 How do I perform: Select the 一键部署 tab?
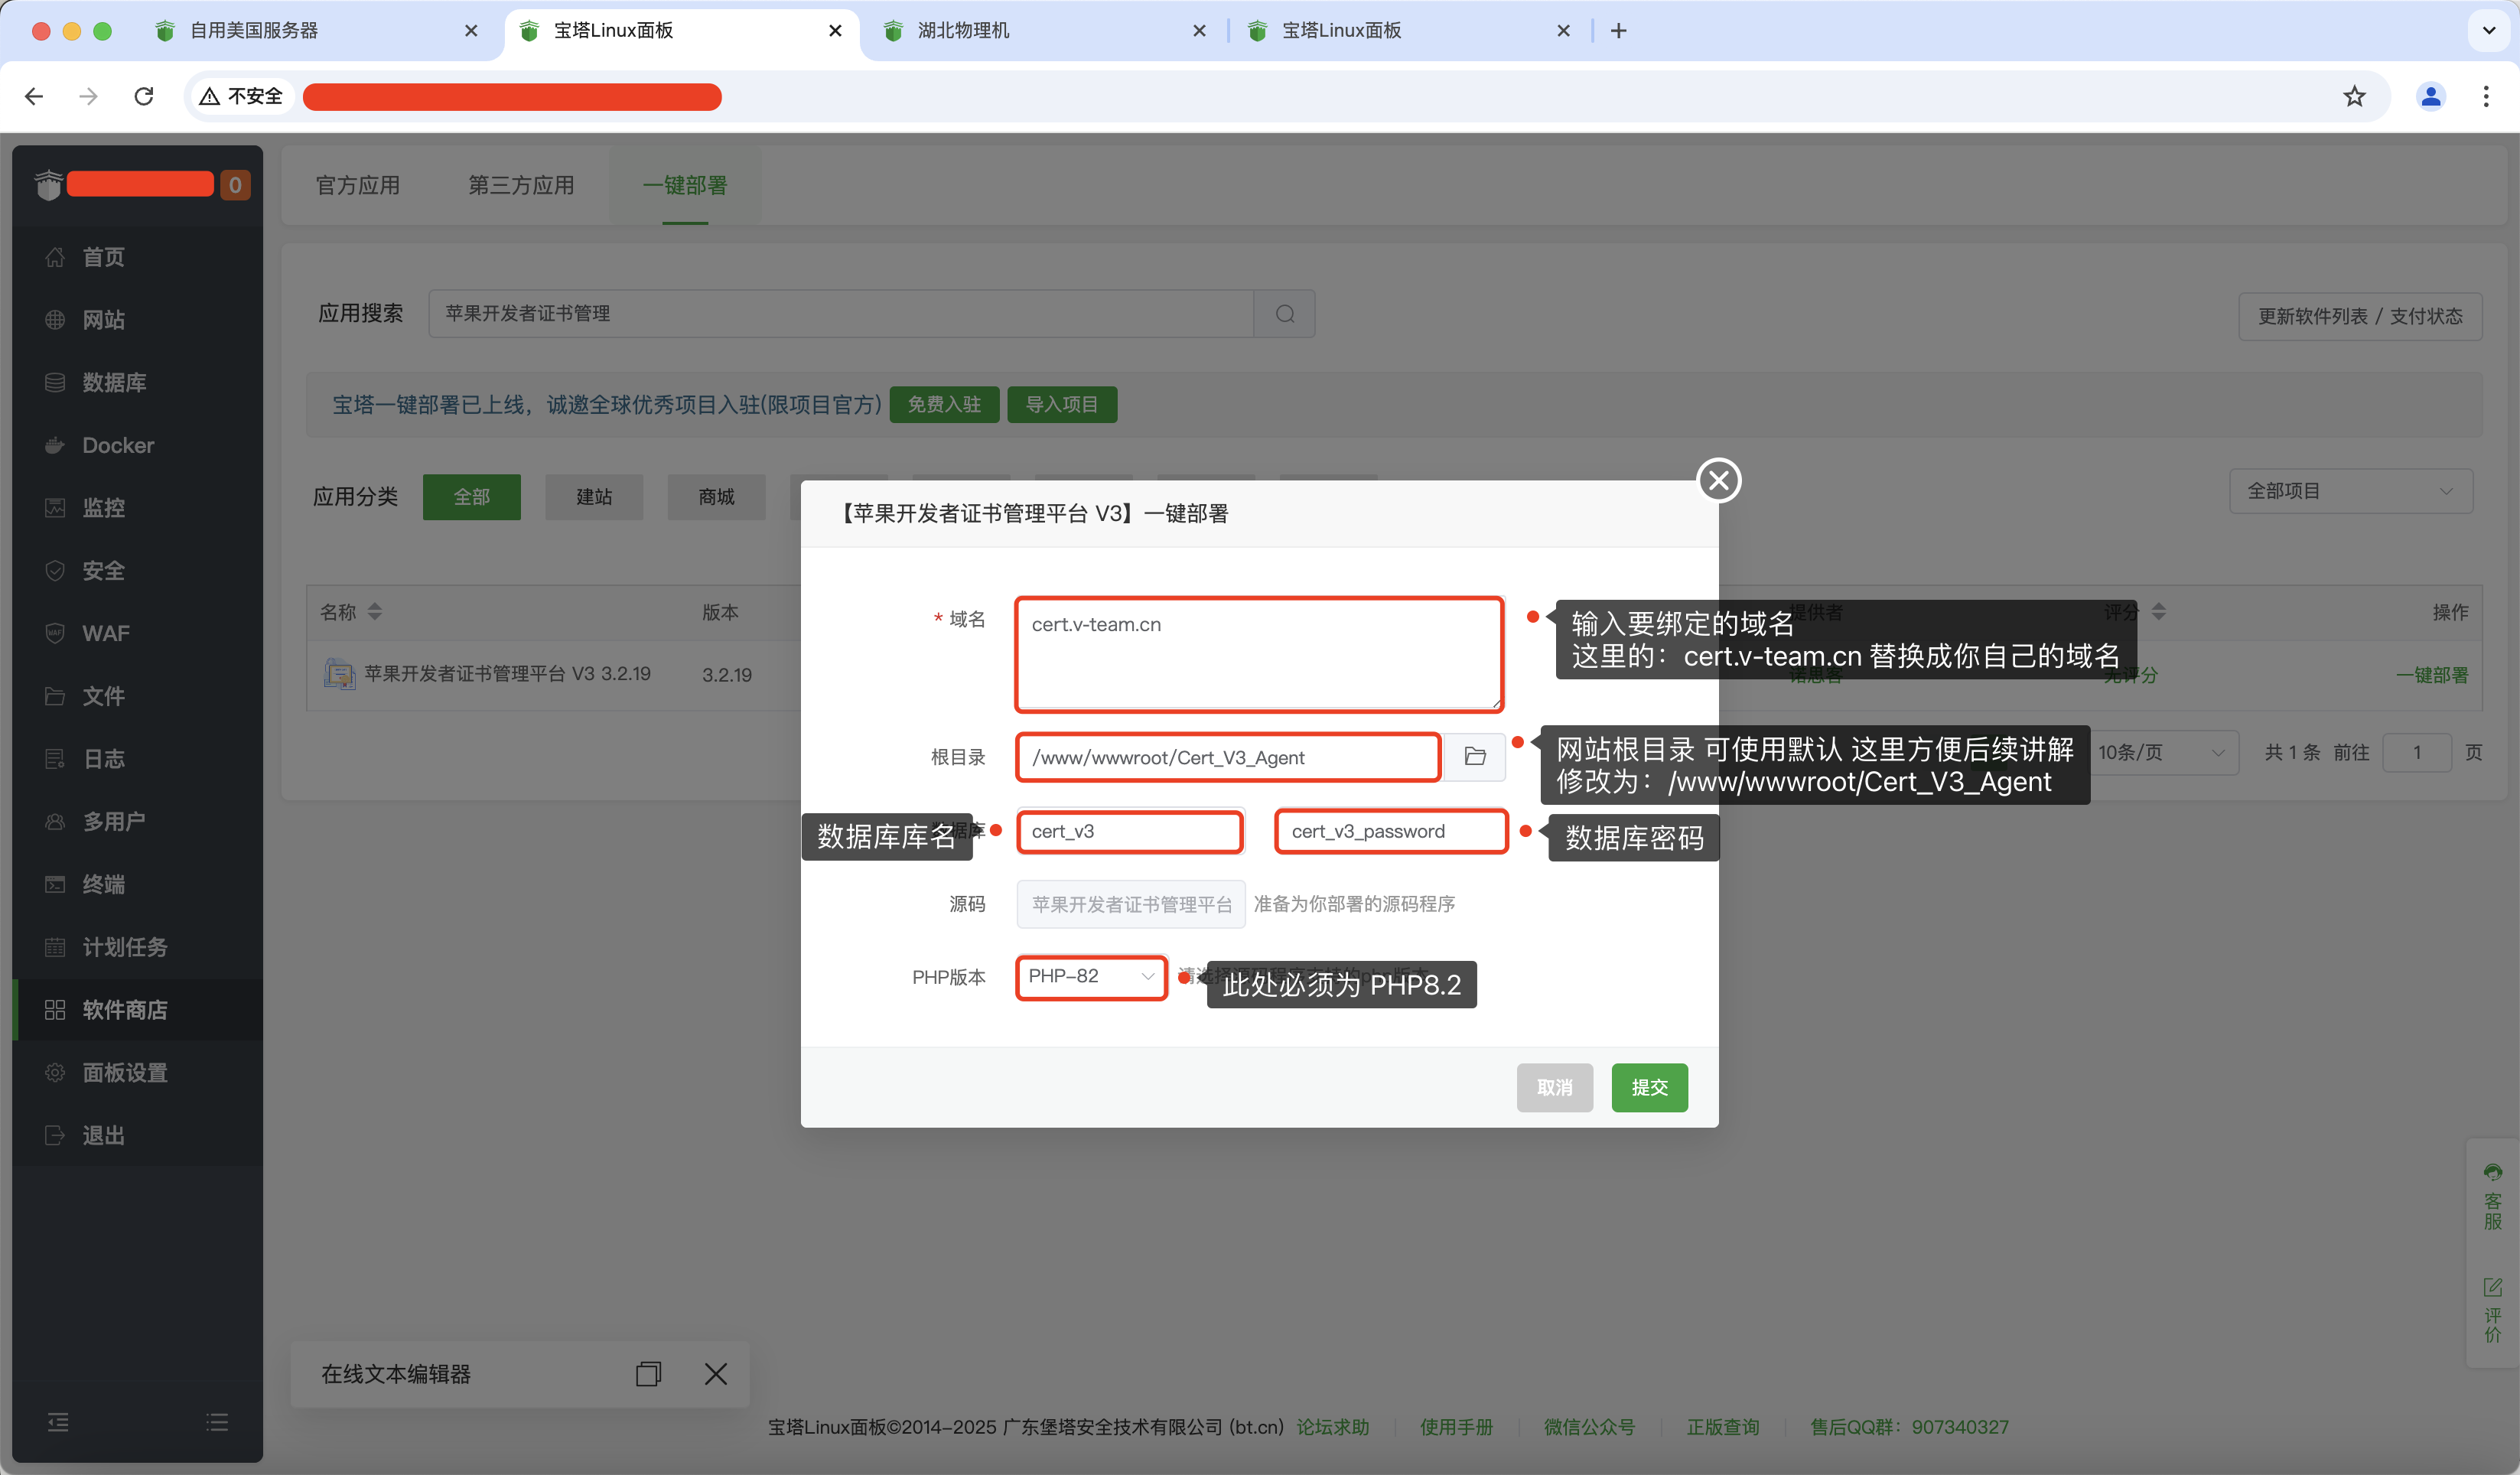click(x=685, y=186)
